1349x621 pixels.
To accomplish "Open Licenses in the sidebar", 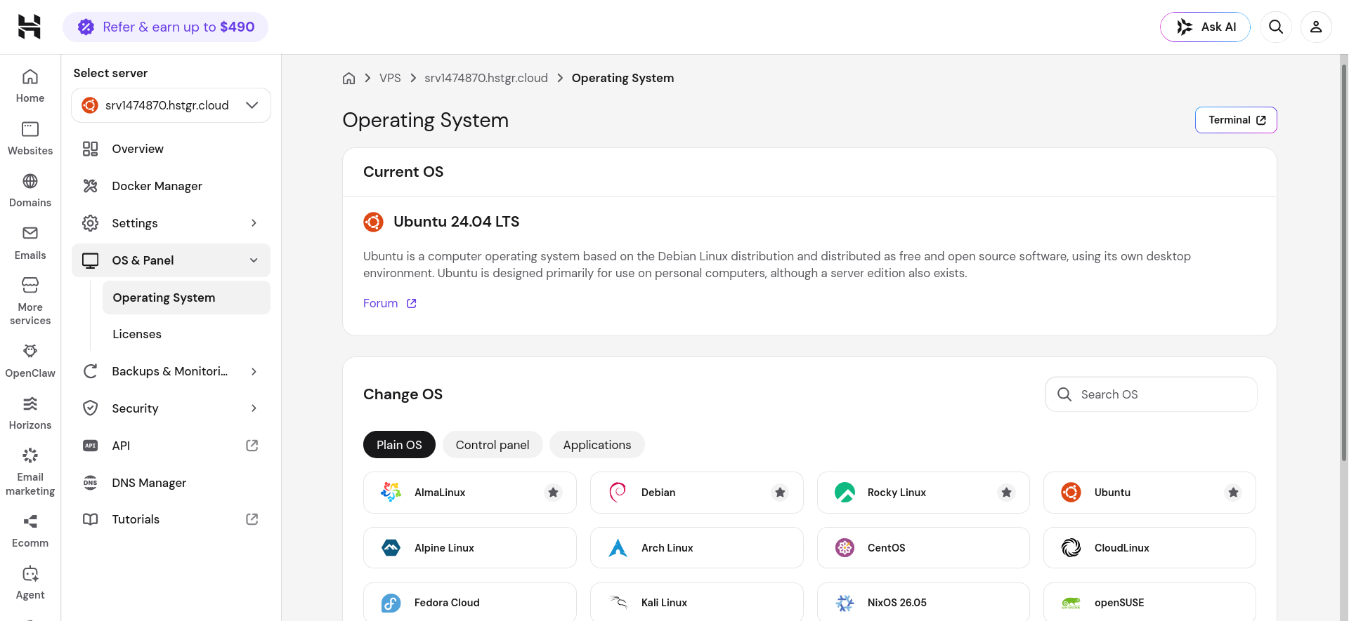I will point(186,334).
